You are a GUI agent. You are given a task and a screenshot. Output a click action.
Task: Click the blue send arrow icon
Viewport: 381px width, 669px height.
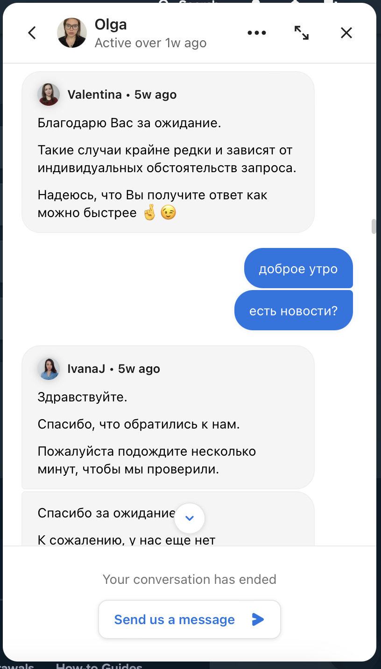[258, 619]
